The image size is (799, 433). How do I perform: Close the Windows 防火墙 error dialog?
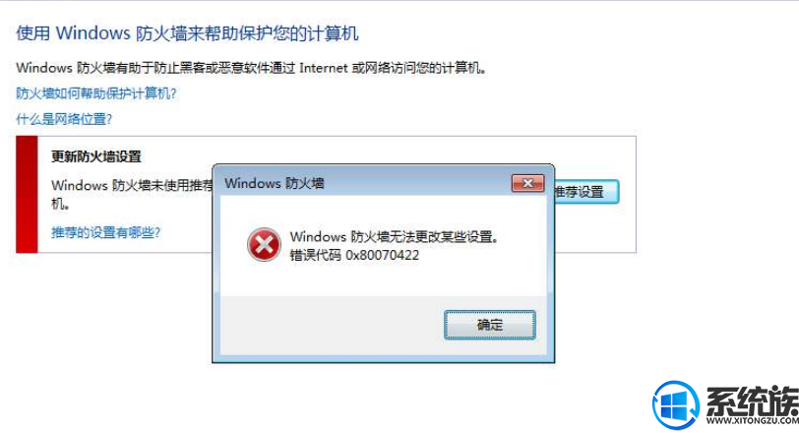(x=527, y=183)
